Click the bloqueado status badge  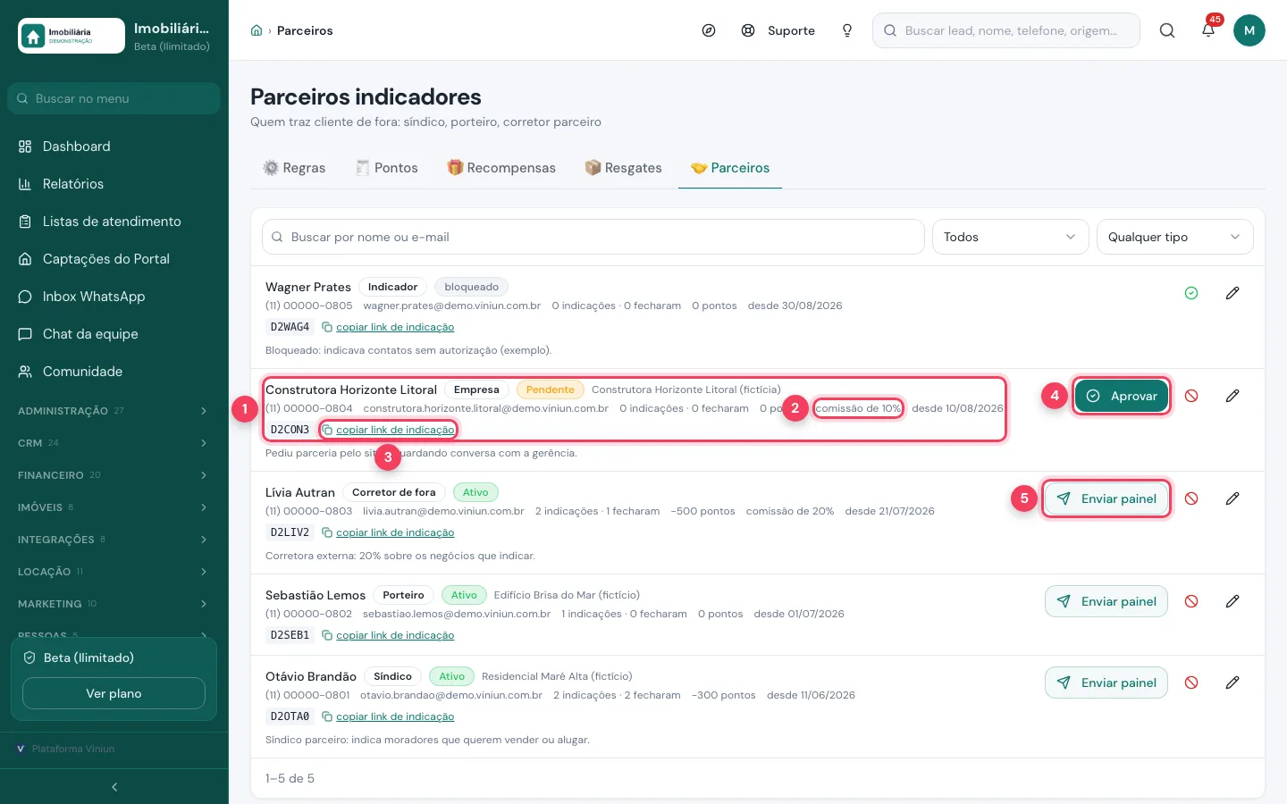tap(471, 287)
